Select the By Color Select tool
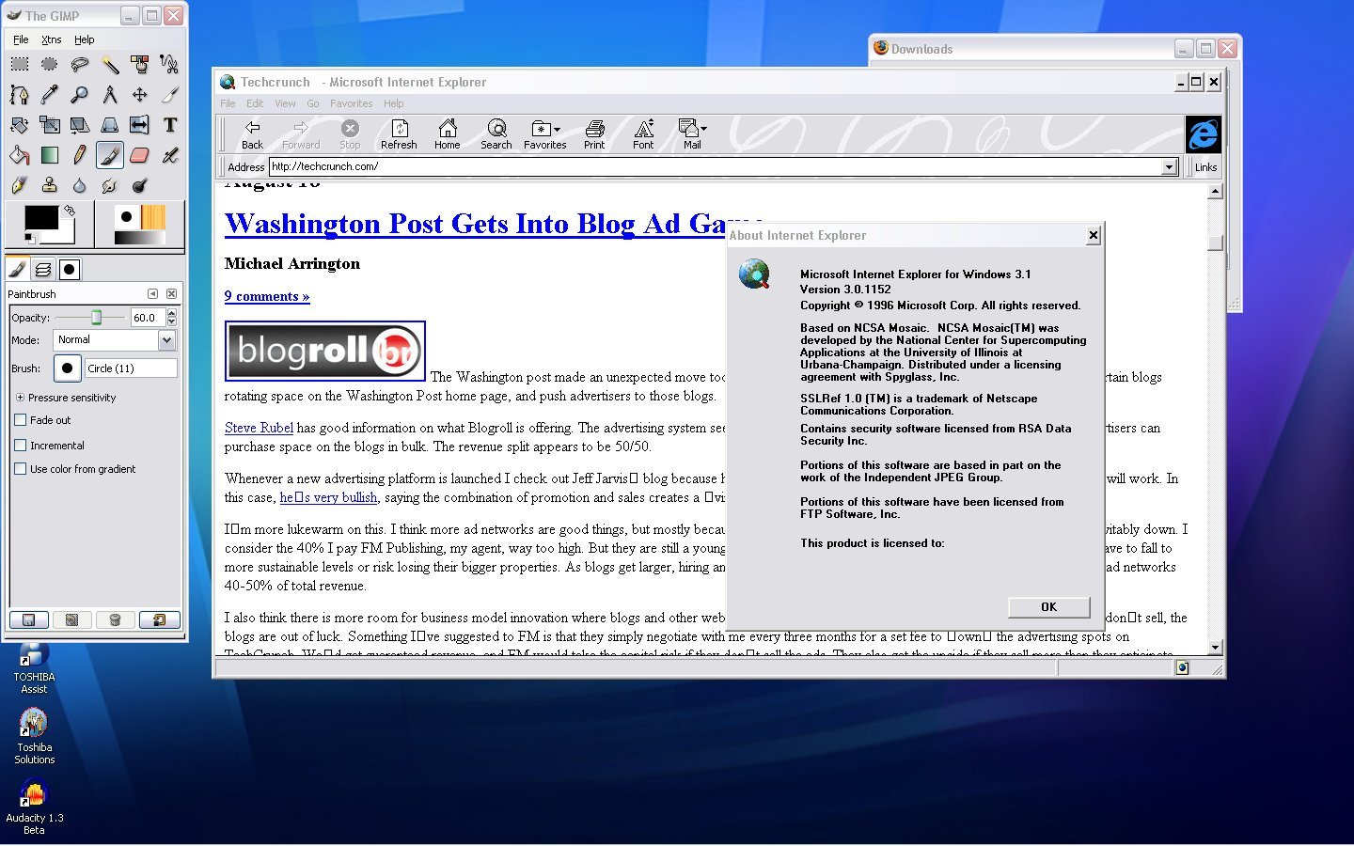This screenshot has height=846, width=1354. coord(140,64)
